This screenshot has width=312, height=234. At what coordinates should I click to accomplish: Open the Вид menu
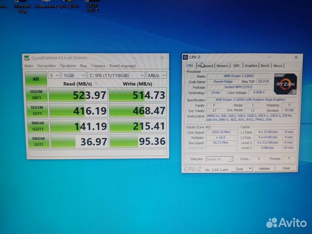click(x=83, y=66)
